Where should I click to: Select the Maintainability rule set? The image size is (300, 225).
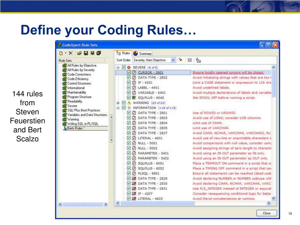[x=77, y=92]
